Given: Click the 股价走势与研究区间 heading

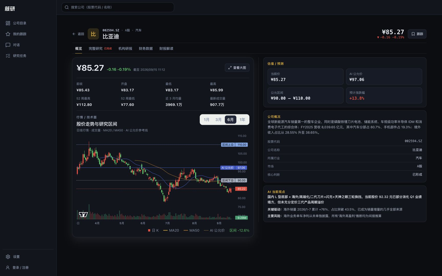Looking at the screenshot, I should click(x=97, y=124).
